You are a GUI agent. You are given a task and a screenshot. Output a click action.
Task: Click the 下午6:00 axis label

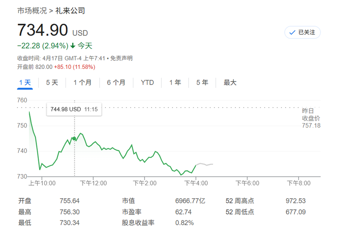[247, 183]
